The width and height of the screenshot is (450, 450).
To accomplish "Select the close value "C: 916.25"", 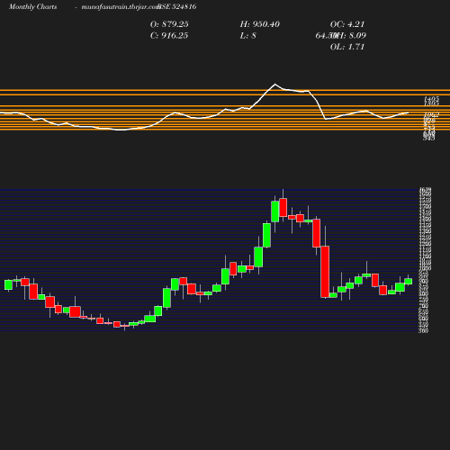I will coord(169,36).
